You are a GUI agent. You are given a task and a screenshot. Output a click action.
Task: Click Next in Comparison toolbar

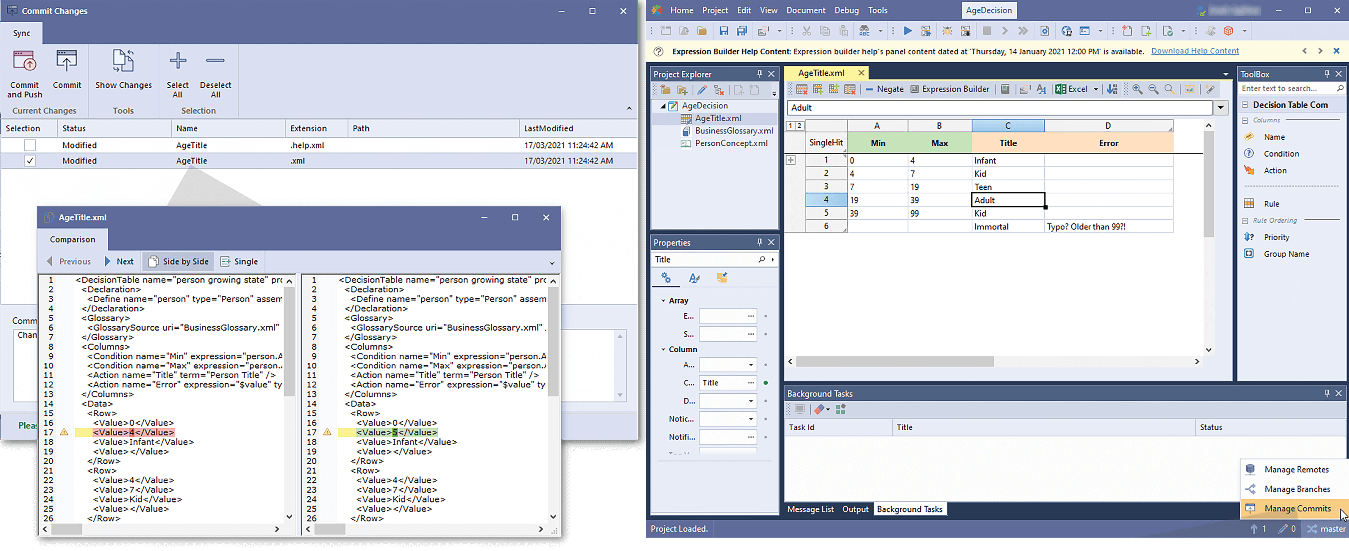pyautogui.click(x=119, y=262)
